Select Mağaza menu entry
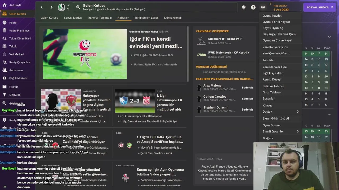The image size is (339, 190). (280, 138)
